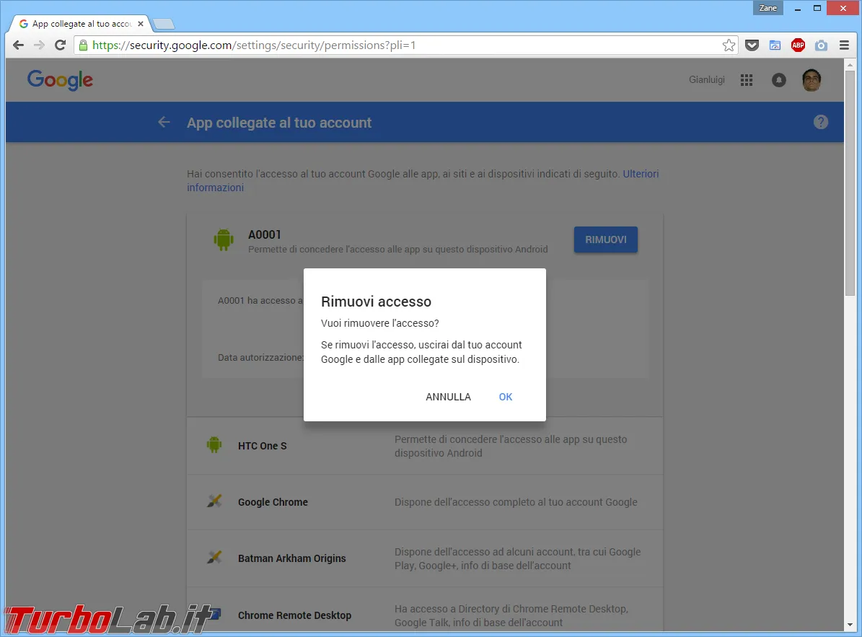Image resolution: width=862 pixels, height=637 pixels.
Task: Cancel dialog with ANNULLA
Action: click(x=448, y=397)
